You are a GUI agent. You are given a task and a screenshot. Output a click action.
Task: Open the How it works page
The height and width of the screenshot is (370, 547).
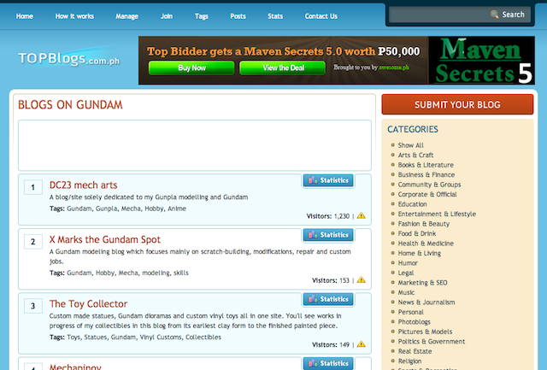tap(74, 16)
